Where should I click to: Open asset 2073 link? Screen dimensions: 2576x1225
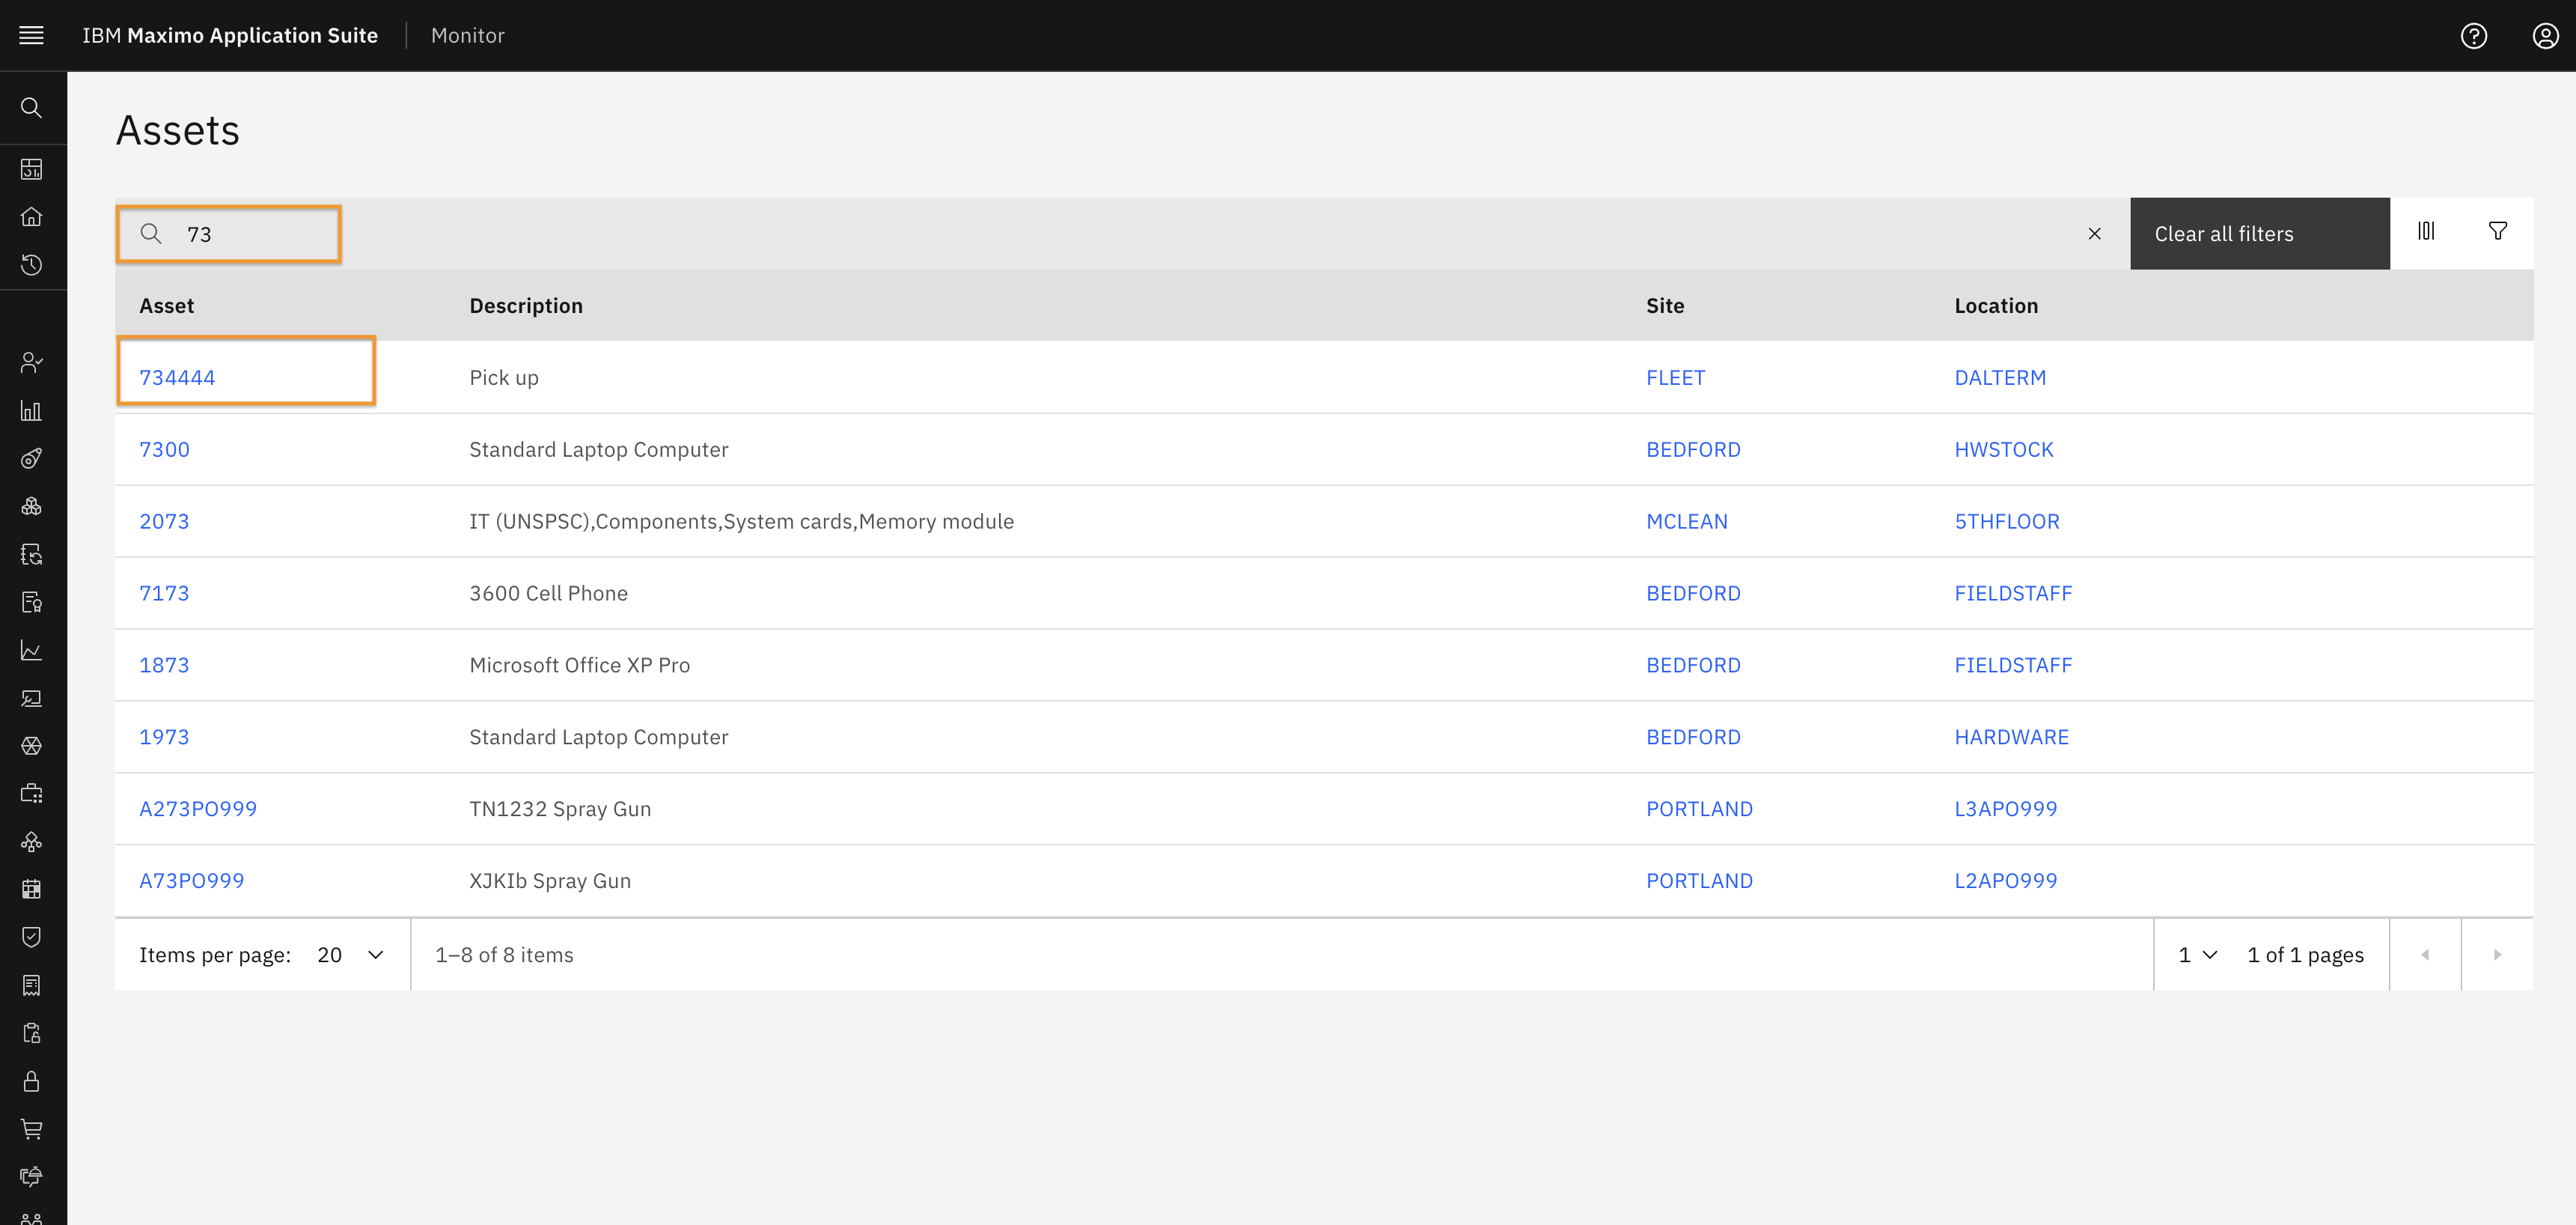[x=164, y=521]
